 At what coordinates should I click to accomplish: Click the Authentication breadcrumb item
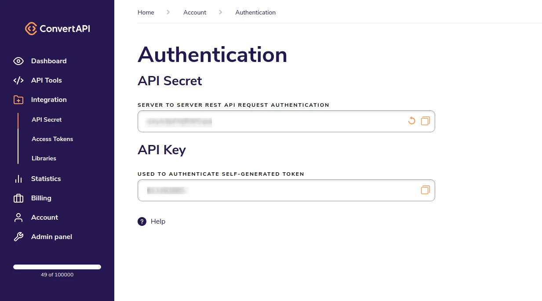tap(255, 12)
